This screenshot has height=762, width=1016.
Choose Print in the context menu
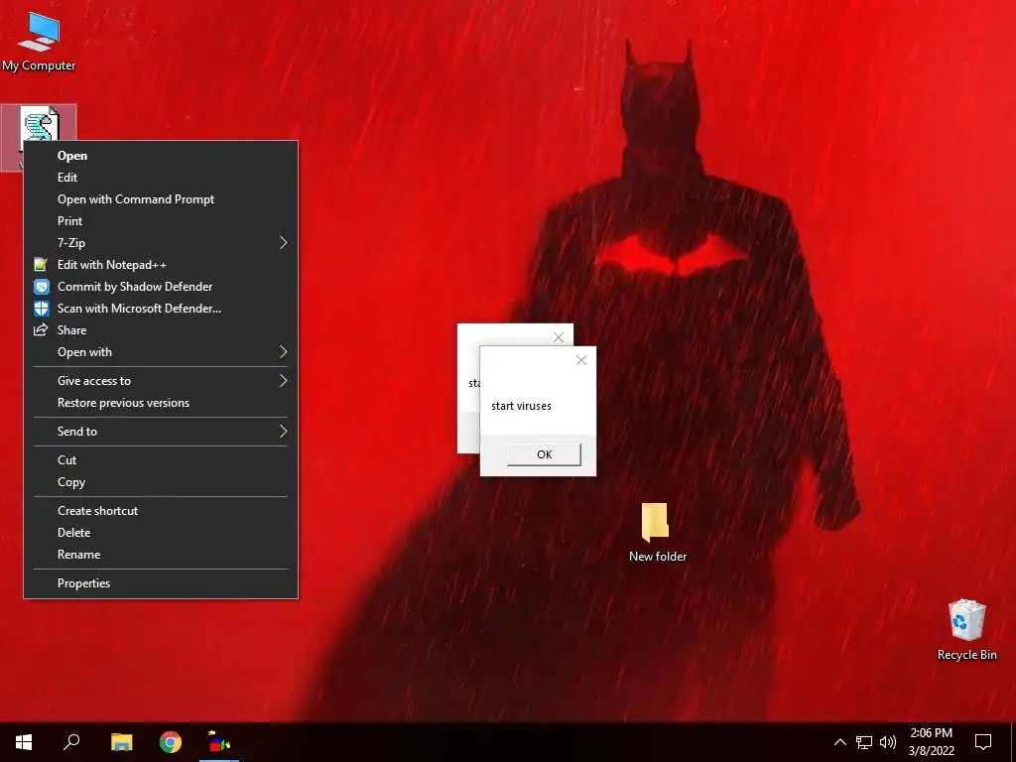pos(161,221)
